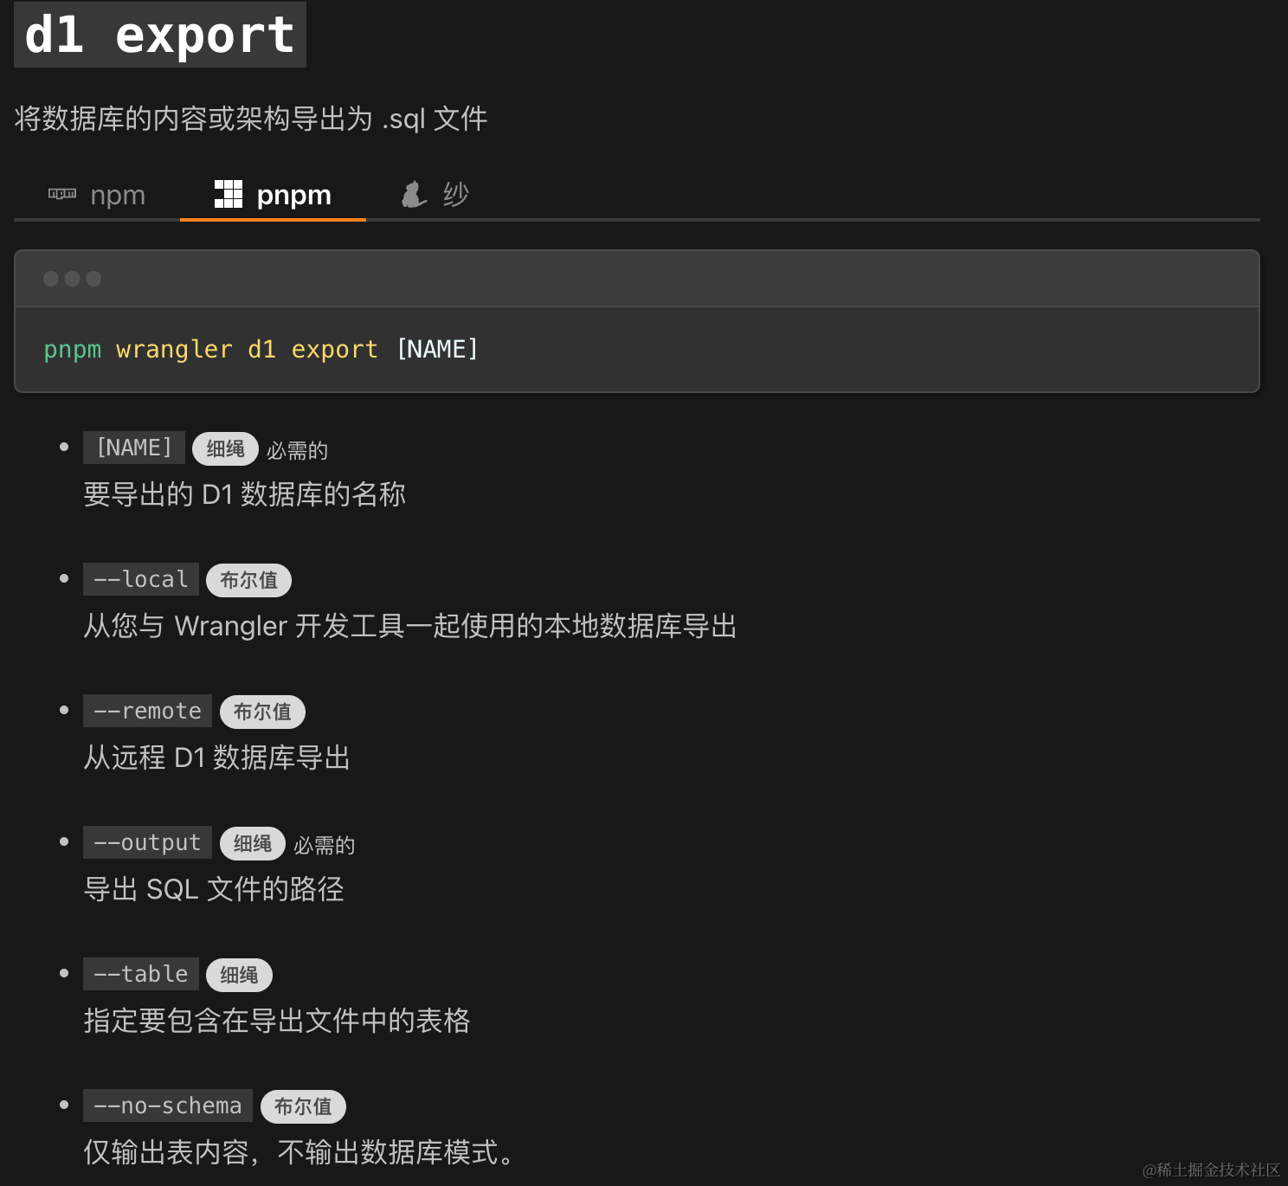Click the 细绳 badge next to --table

239,975
